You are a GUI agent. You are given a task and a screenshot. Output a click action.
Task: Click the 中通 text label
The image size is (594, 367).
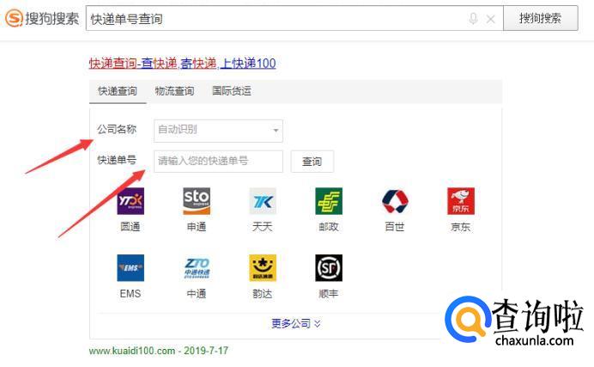[197, 293]
